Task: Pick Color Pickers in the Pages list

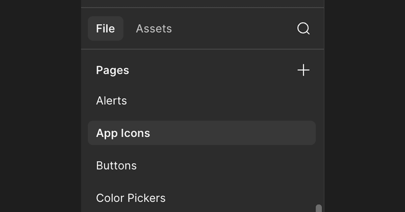Action: 131,198
